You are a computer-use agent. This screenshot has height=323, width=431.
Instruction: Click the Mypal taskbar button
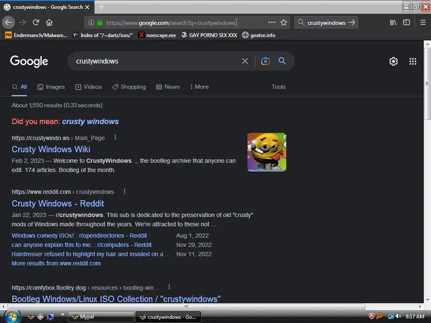pos(101,317)
